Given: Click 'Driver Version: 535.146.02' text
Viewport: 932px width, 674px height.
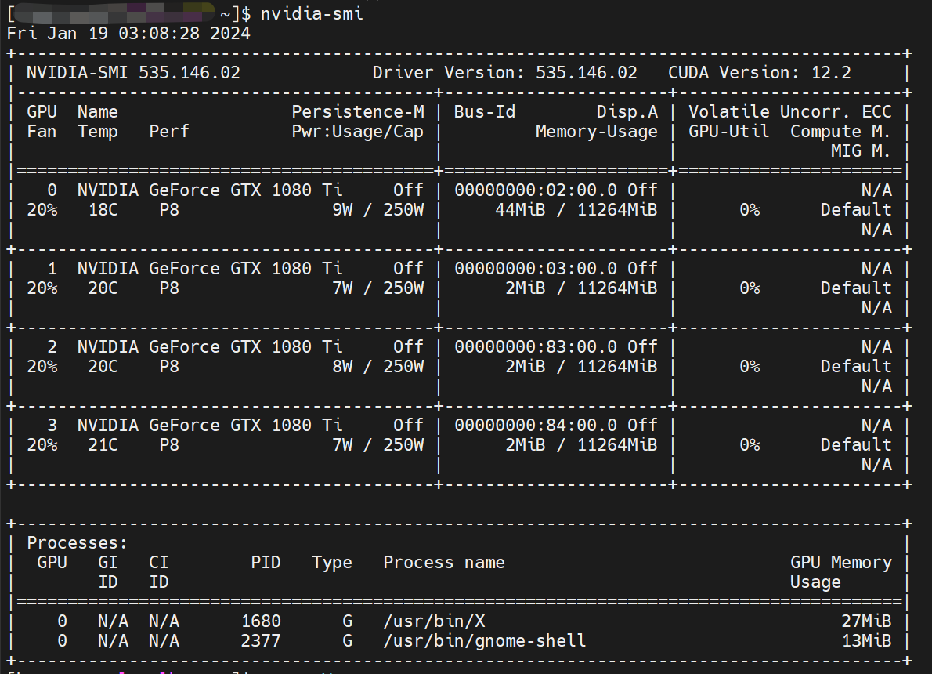Looking at the screenshot, I should coord(504,73).
